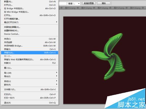Open the 像素/... units dropdown
This screenshot has height=109, width=146.
[x=74, y=3]
